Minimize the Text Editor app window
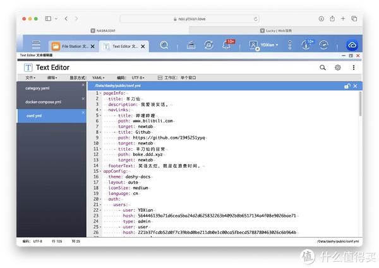The image size is (379, 268). (x=344, y=55)
